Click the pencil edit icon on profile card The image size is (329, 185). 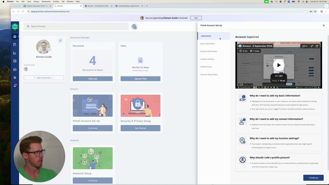pos(60,40)
